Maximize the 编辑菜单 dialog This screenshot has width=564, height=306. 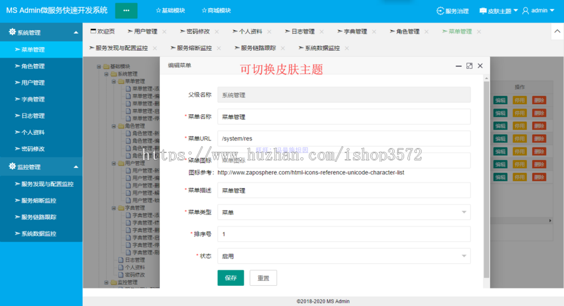coord(469,66)
